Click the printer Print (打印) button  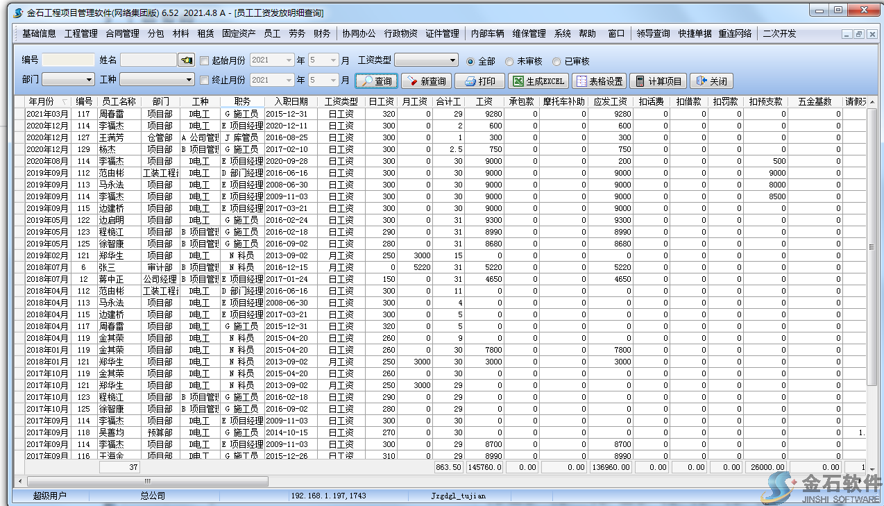click(479, 81)
